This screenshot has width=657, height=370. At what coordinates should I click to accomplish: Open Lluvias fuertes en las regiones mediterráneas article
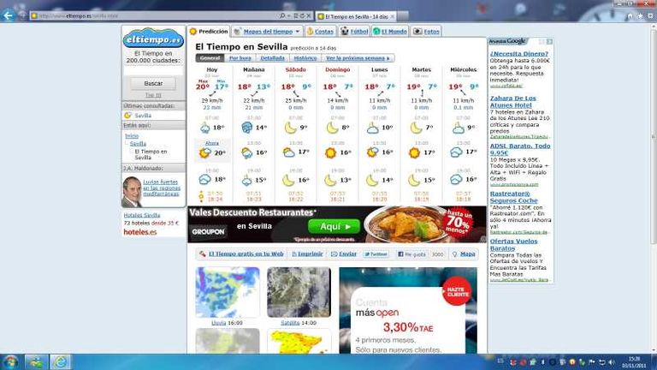162,188
